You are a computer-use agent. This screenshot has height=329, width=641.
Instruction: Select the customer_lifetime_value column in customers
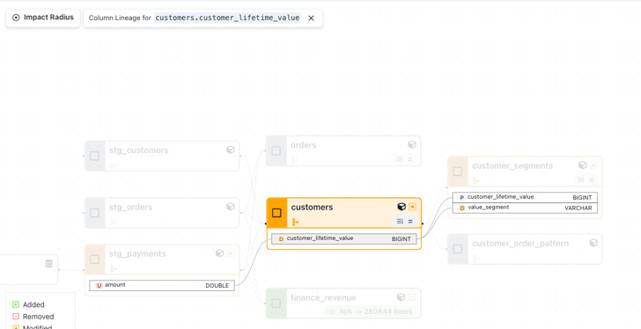coord(344,238)
